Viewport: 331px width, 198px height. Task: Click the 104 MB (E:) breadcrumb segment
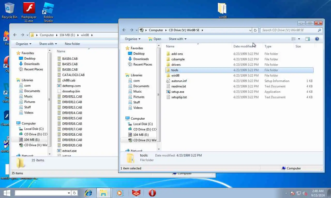pyautogui.click(x=68, y=35)
